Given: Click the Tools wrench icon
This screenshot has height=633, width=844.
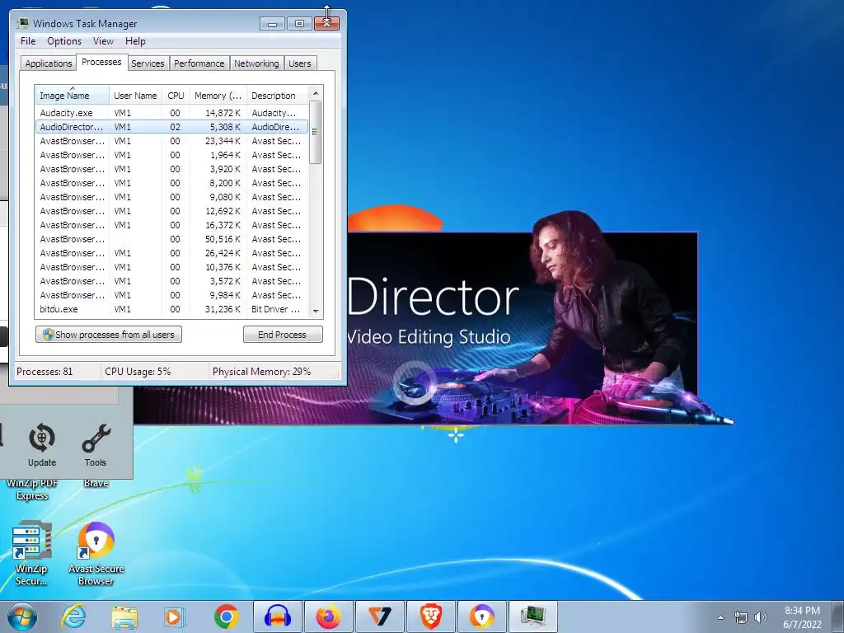Looking at the screenshot, I should 96,444.
